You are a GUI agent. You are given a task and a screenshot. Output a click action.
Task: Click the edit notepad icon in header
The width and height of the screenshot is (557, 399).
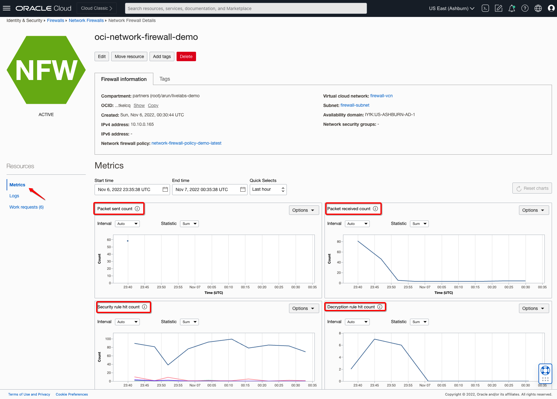[499, 8]
